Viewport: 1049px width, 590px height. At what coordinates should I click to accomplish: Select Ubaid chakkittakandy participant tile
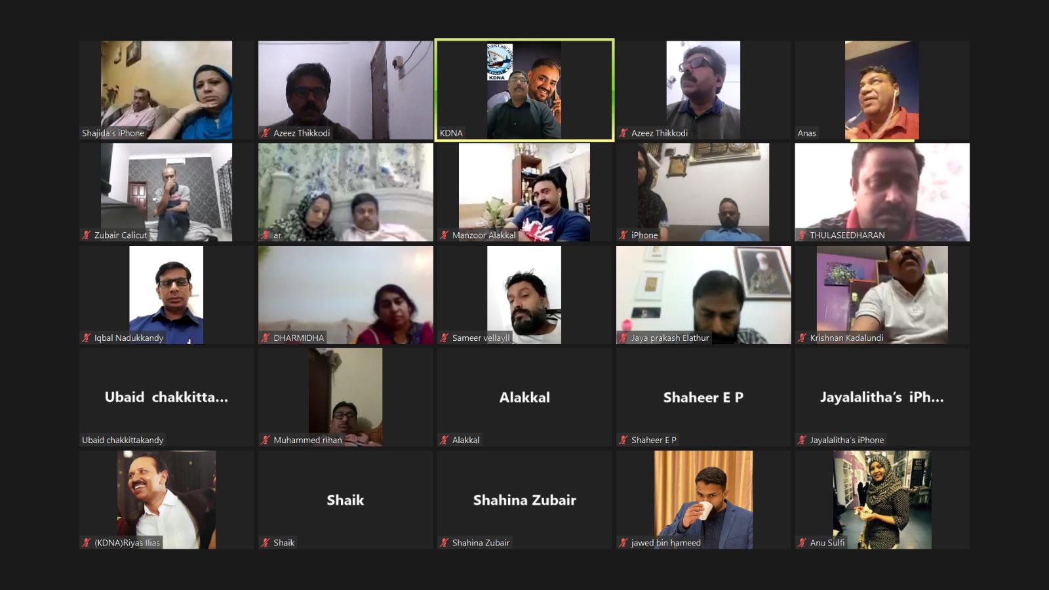tap(167, 397)
